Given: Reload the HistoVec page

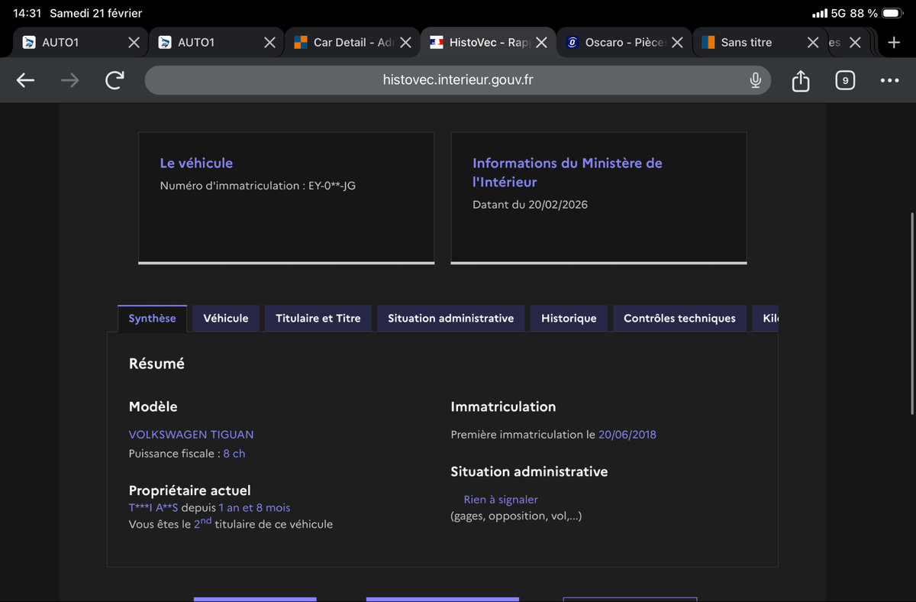Looking at the screenshot, I should (x=114, y=80).
